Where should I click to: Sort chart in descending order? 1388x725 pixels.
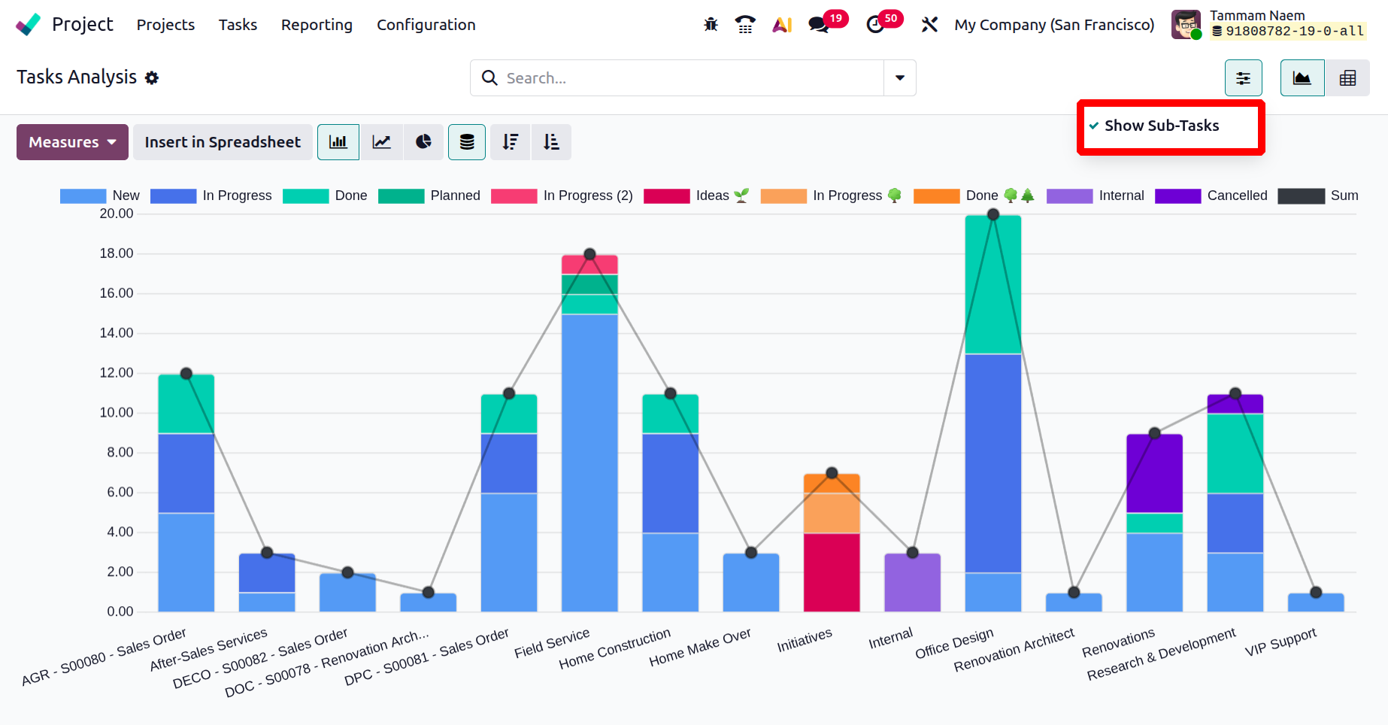tap(511, 142)
